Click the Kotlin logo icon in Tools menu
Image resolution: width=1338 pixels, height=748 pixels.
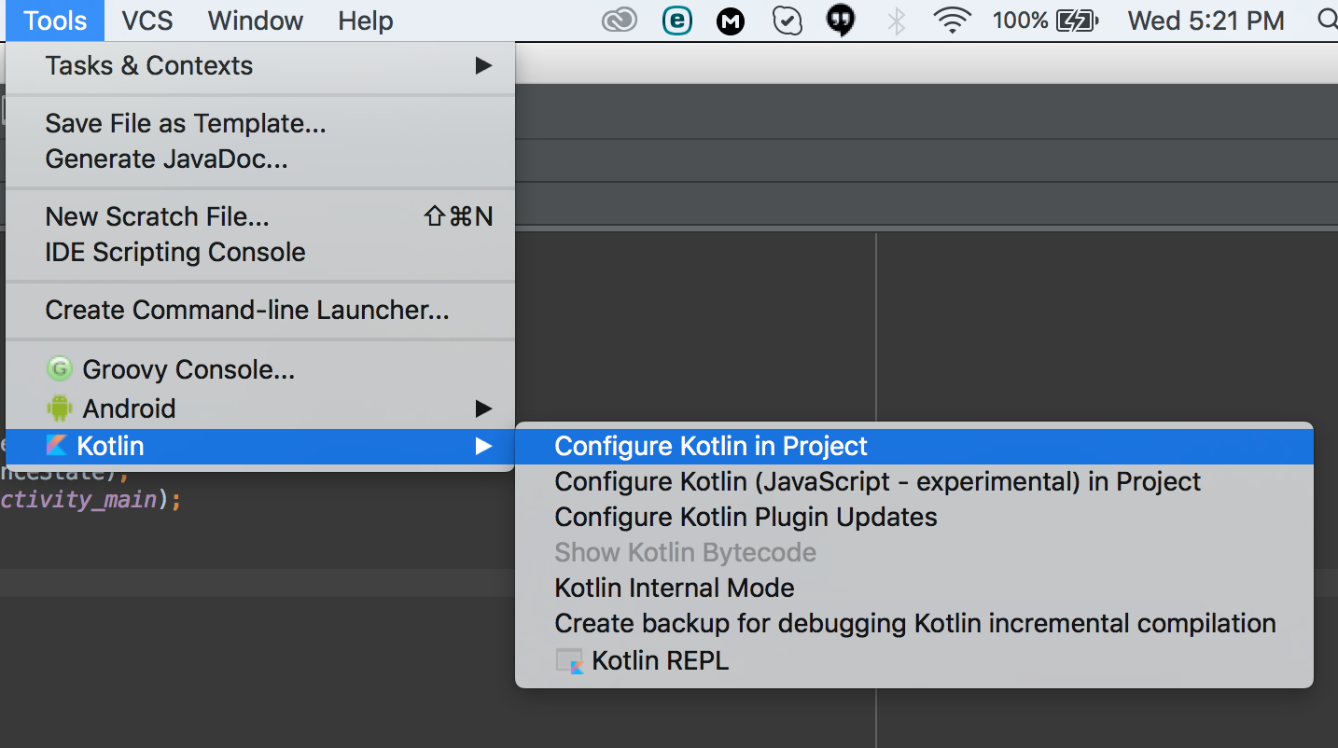coord(57,446)
